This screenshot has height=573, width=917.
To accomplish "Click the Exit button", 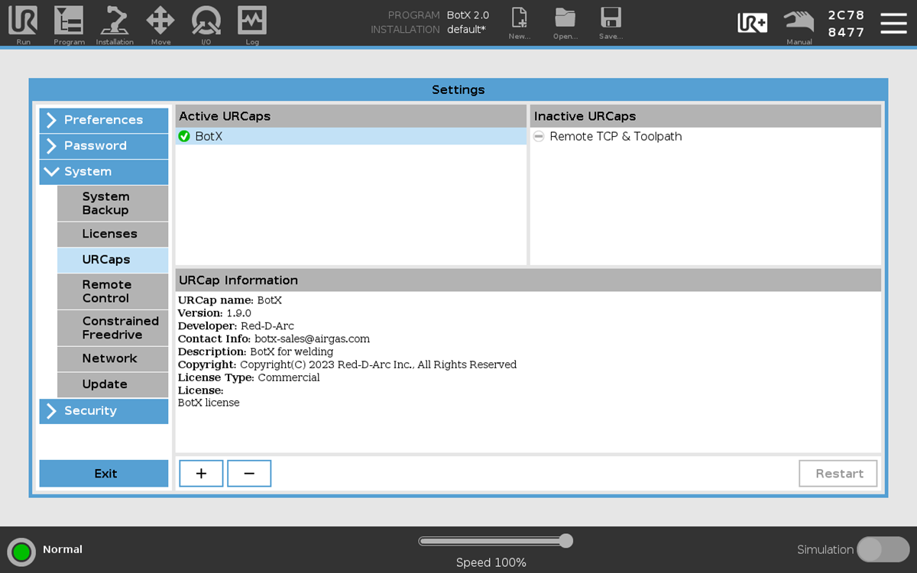I will click(104, 474).
